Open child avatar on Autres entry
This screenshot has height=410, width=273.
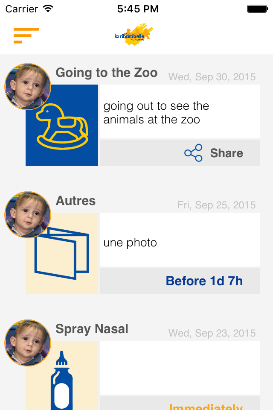coord(28,215)
